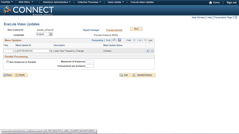Add a new row with the plus icon
239x134 pixels.
pyautogui.click(x=148, y=51)
